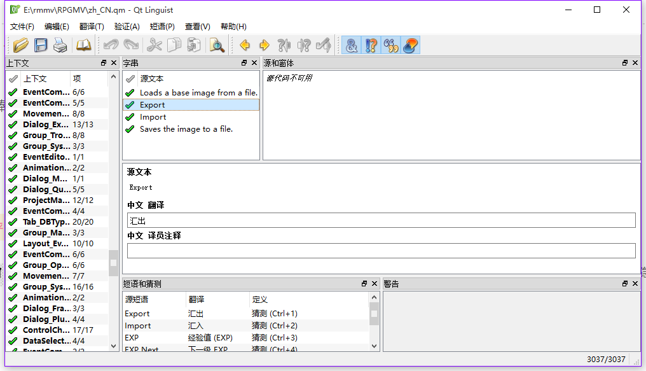
Task: Close the 警告 panel
Action: click(x=635, y=284)
